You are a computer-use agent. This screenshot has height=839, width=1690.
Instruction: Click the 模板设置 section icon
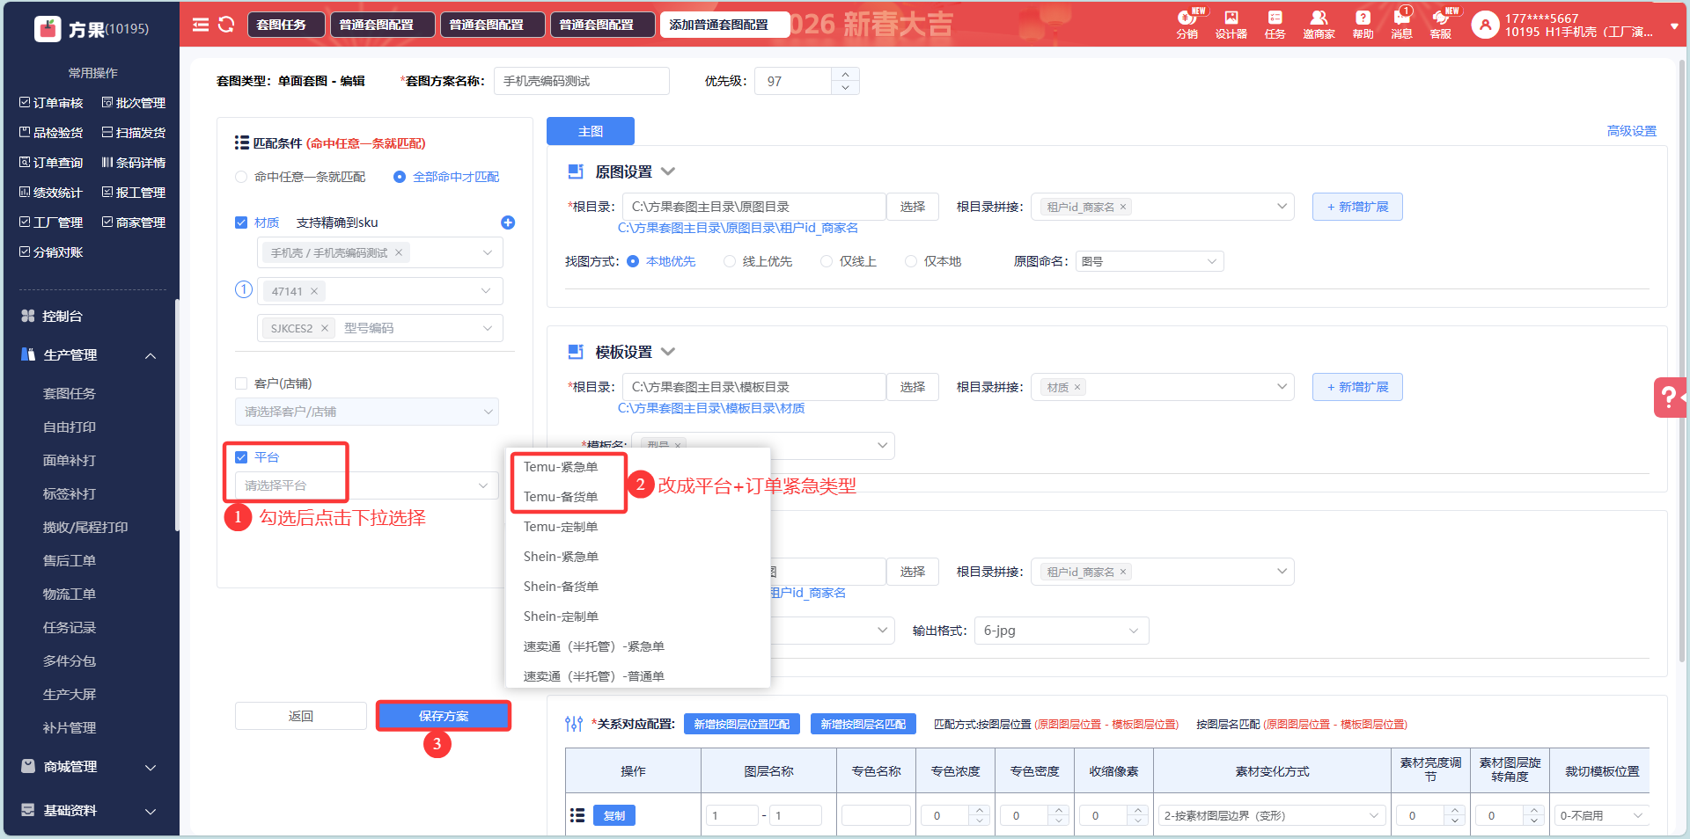coord(576,352)
